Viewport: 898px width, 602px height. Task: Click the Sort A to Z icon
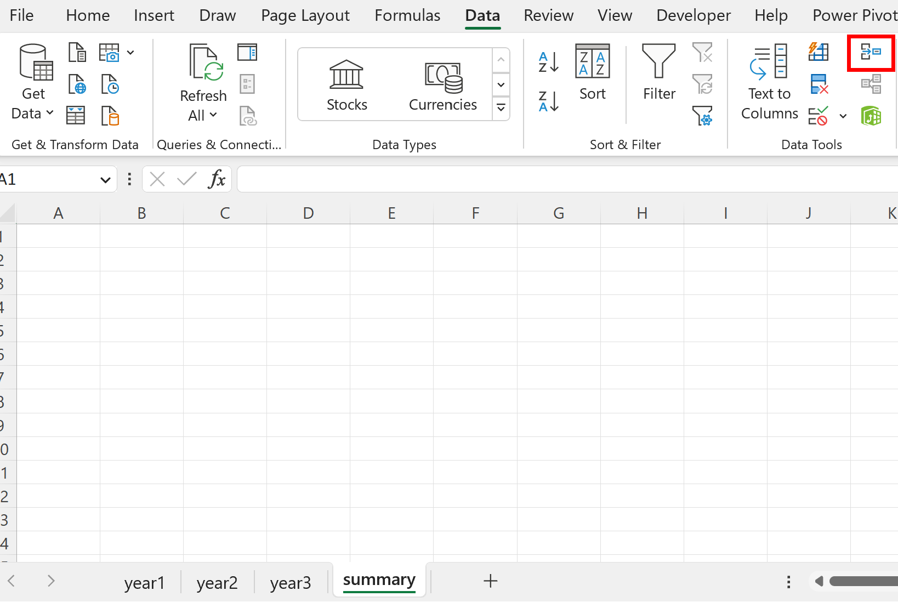[x=549, y=62]
